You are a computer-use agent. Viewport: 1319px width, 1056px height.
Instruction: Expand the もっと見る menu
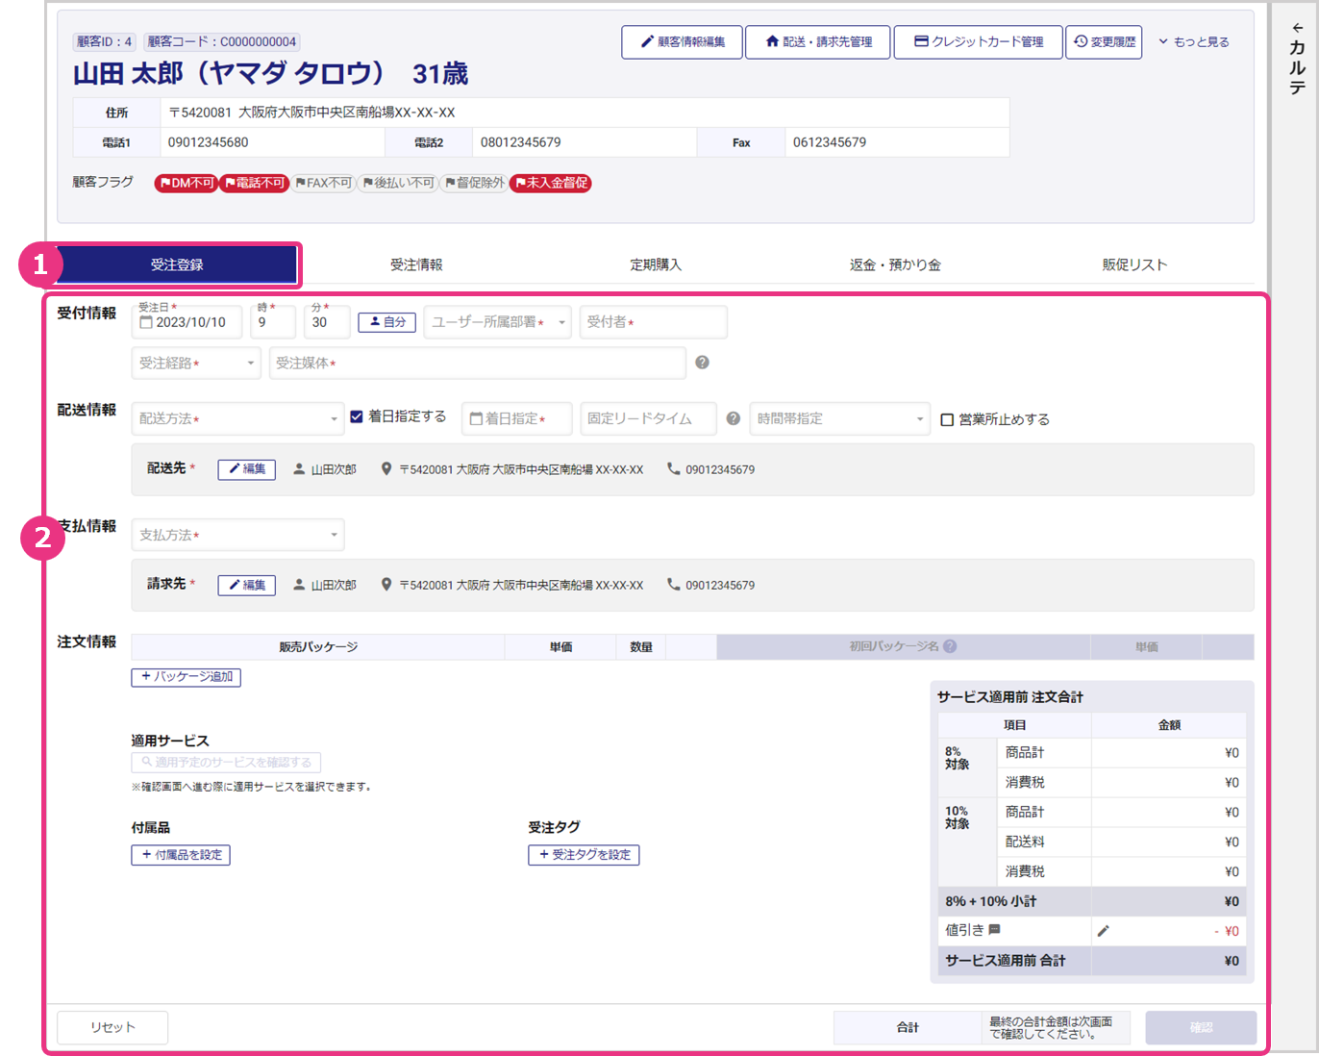pos(1193,42)
